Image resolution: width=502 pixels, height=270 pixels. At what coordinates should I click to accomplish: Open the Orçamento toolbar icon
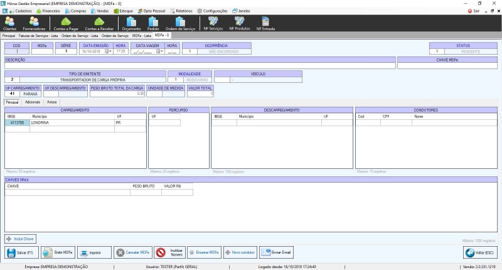131,23
